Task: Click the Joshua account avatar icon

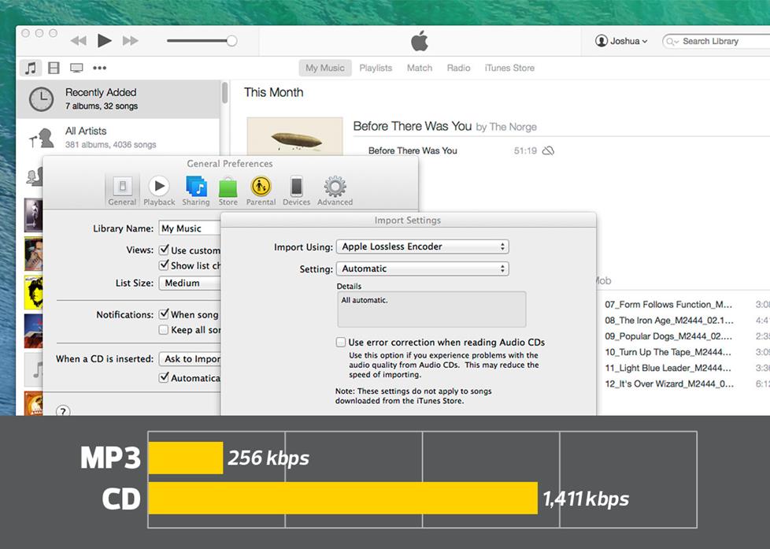Action: [x=602, y=41]
